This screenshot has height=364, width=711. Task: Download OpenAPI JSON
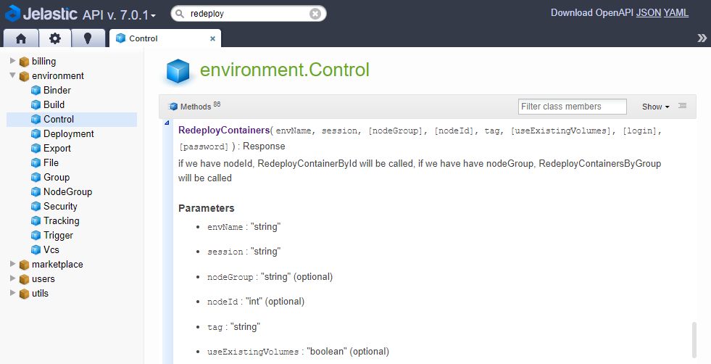[x=649, y=13]
